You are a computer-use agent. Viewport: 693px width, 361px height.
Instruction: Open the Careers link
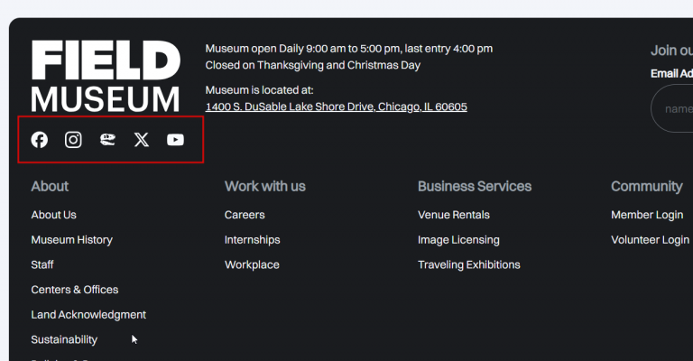coord(245,215)
